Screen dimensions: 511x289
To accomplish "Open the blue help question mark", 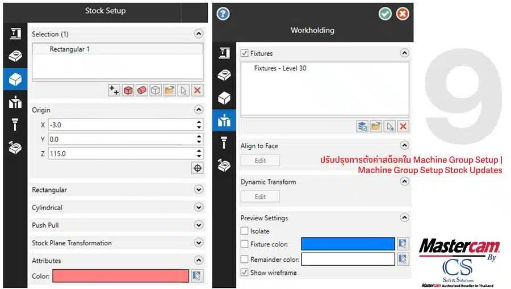I will [223, 14].
